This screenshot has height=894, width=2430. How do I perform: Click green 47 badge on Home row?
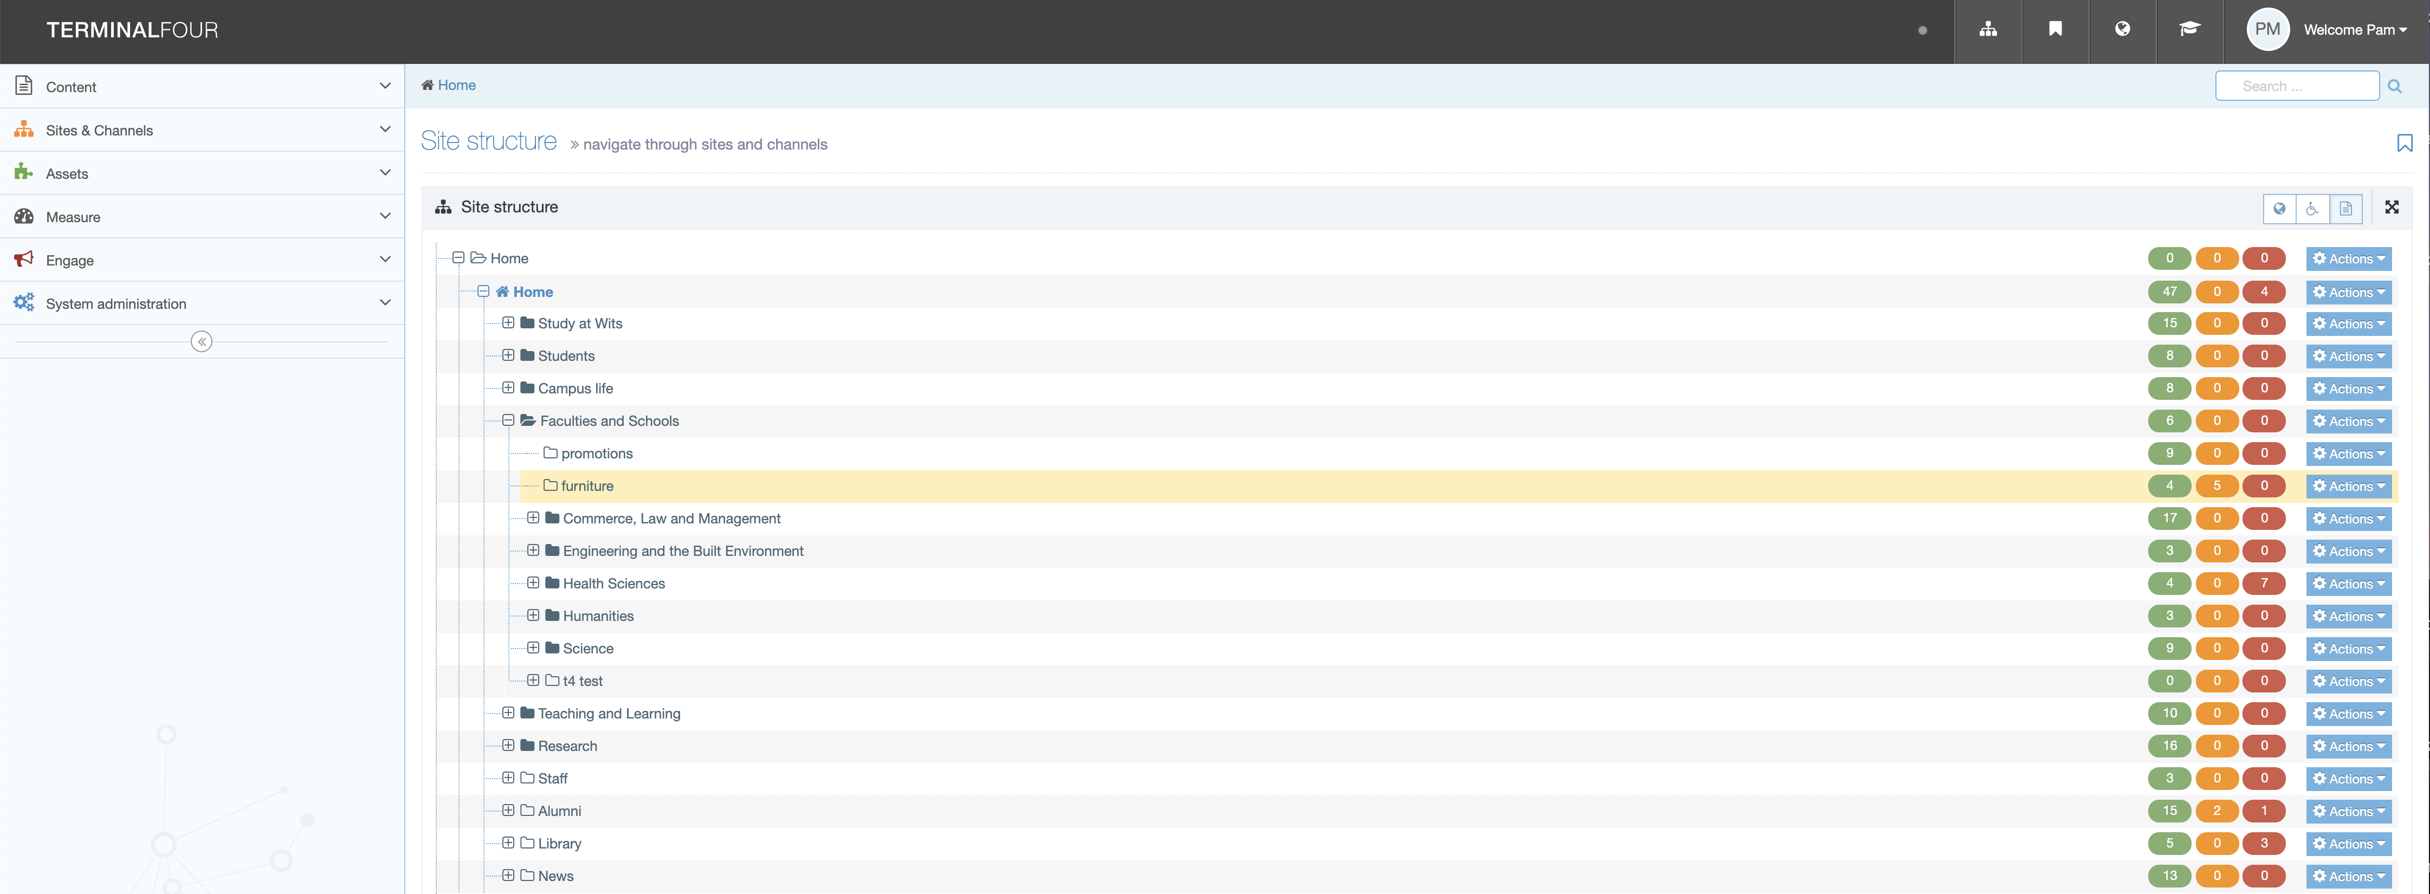click(2170, 291)
